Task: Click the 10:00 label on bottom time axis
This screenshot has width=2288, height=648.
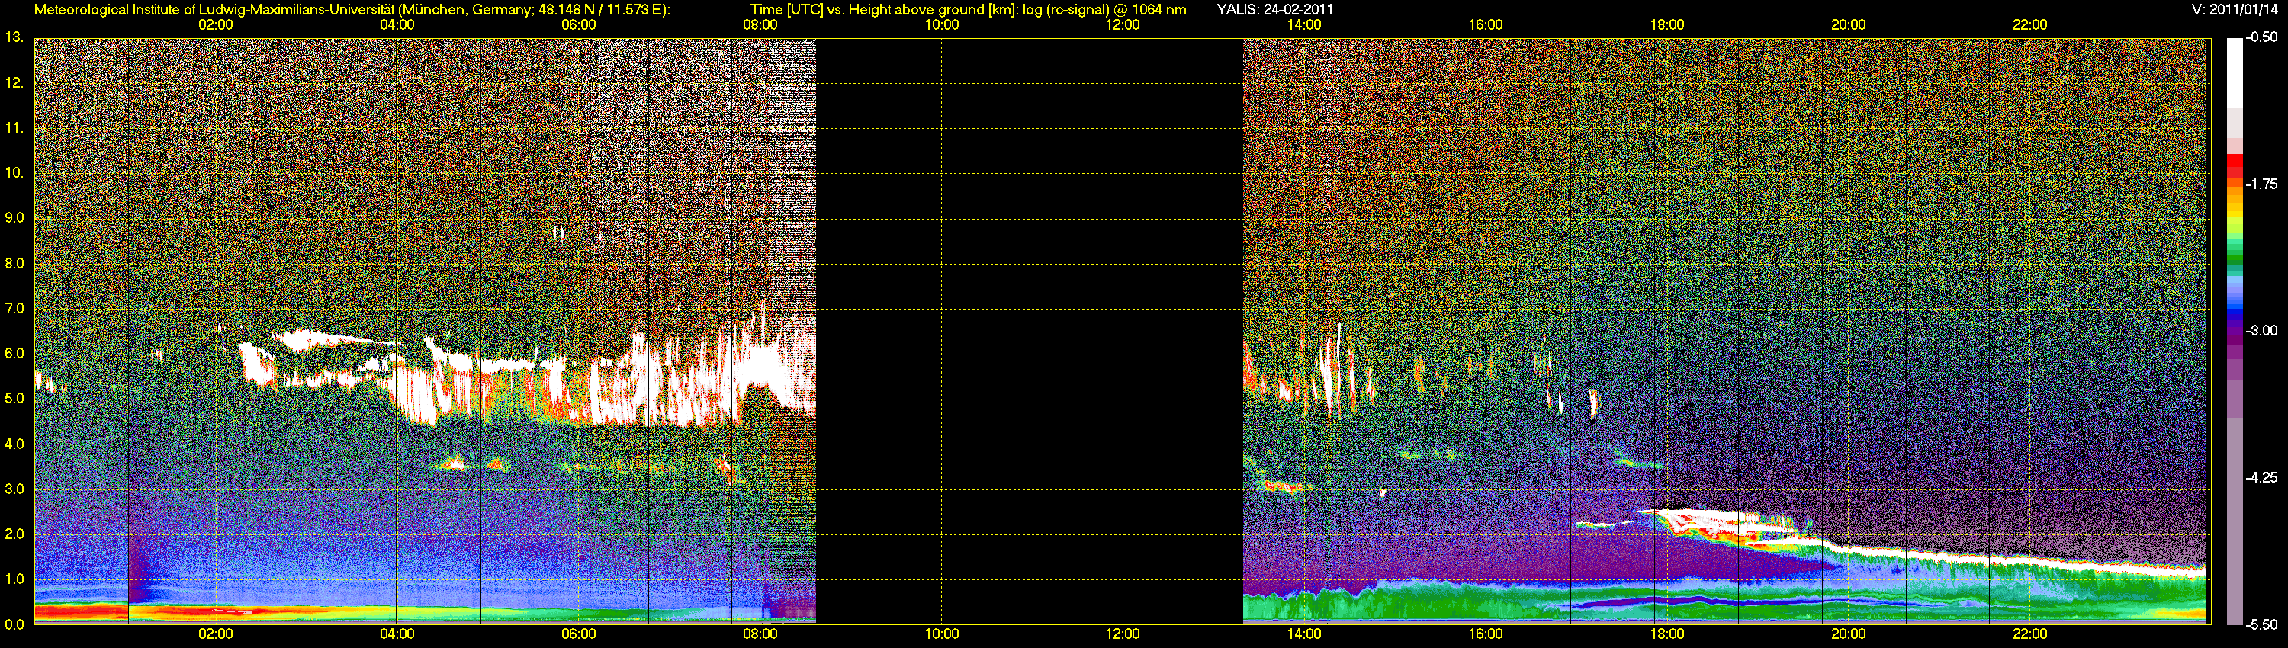Action: [x=941, y=634]
